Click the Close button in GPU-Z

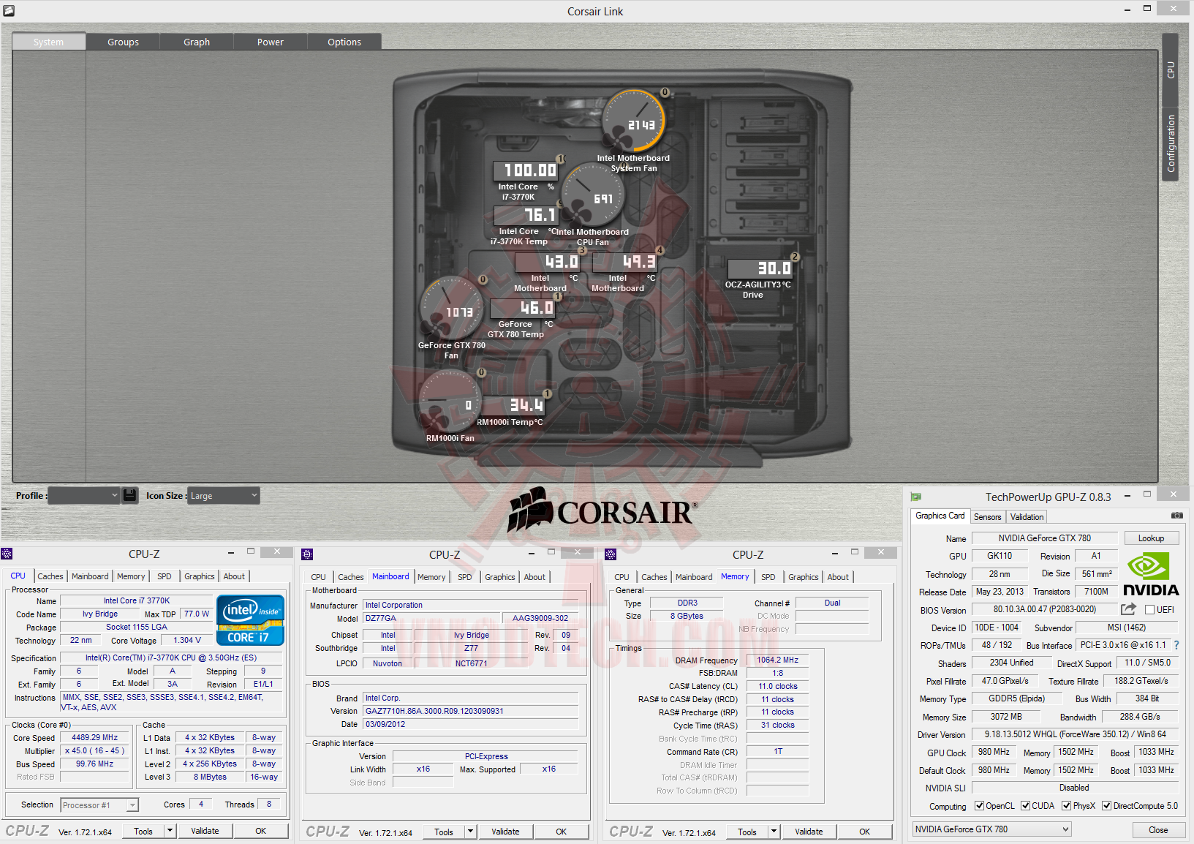1158,830
